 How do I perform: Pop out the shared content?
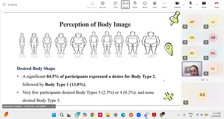click(103, 4)
